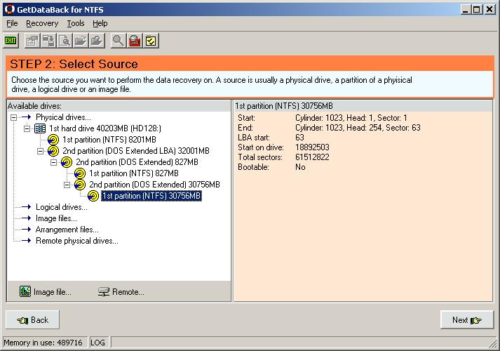
Task: Collapse the DOS Extended 30756MB node
Action: [67, 185]
